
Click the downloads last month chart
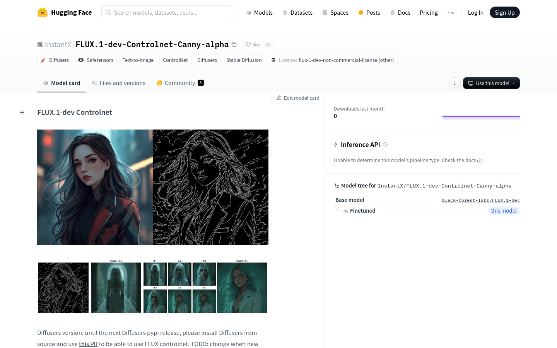click(481, 117)
